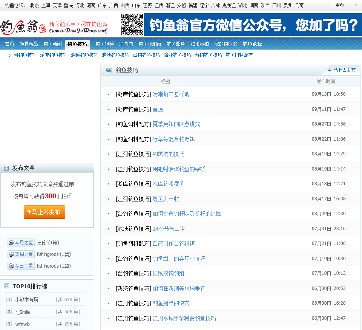Open the 渔具店 navigation item
Screen dimensions: 362x330
click(x=126, y=44)
